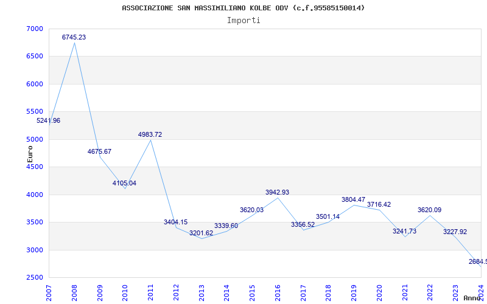Click the 3501.14 value label
This screenshot has width=487, height=304.
(328, 217)
